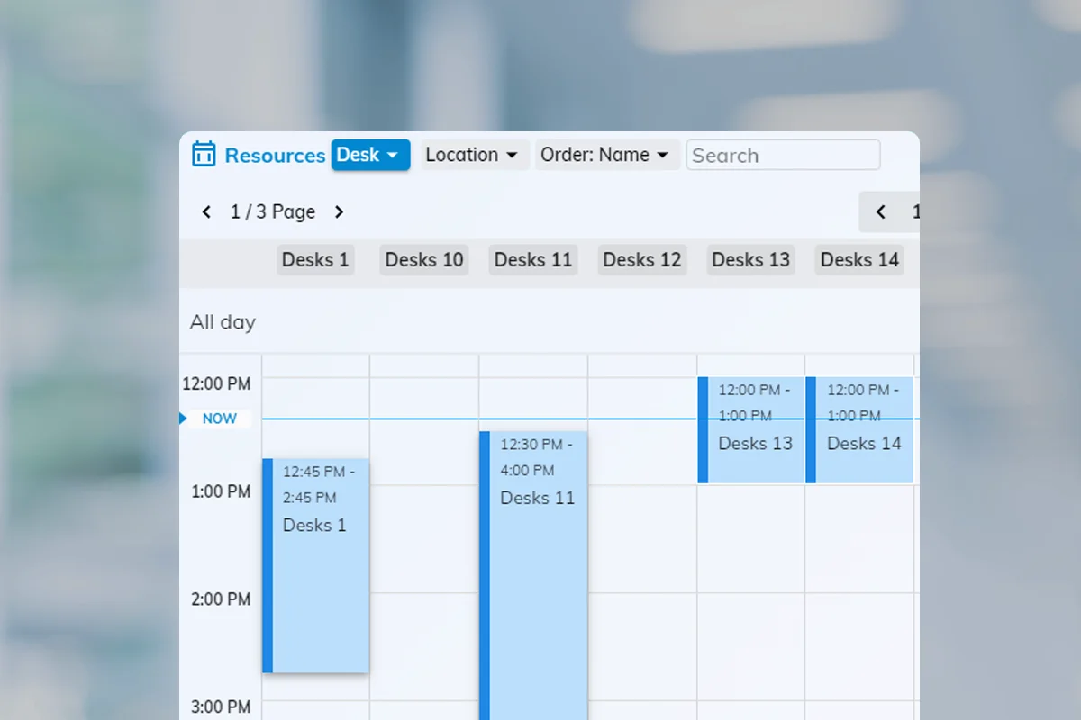
Task: Open the Desk resource type dropdown
Action: tap(370, 155)
